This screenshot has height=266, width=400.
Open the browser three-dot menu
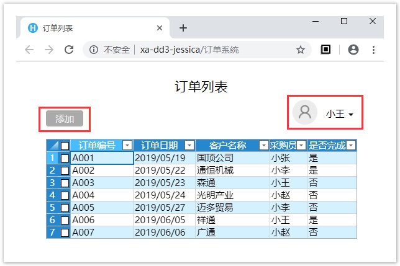(x=373, y=50)
